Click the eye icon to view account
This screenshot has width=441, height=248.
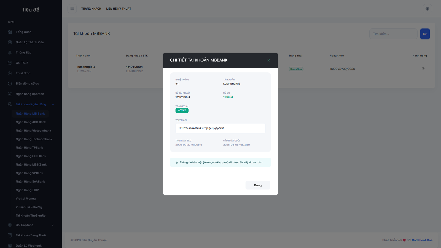[x=423, y=69]
